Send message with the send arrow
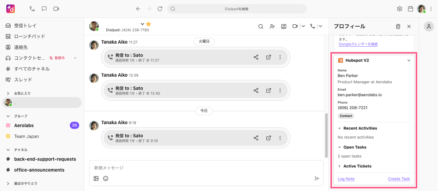438x191 pixels. click(x=317, y=179)
